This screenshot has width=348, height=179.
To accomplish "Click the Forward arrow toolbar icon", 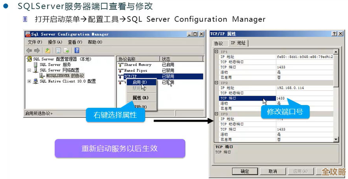I will pos(37,50).
